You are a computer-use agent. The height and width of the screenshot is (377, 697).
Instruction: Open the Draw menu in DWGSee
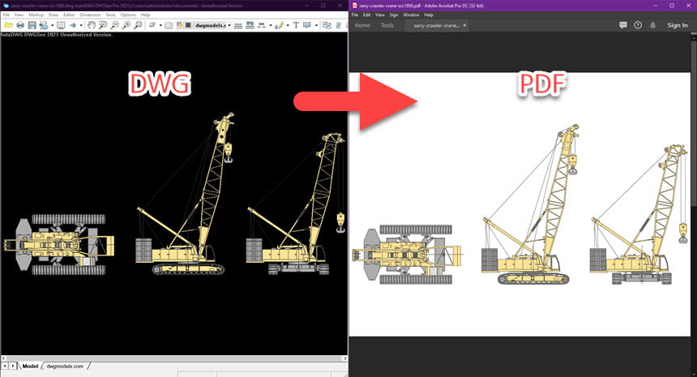coord(53,15)
